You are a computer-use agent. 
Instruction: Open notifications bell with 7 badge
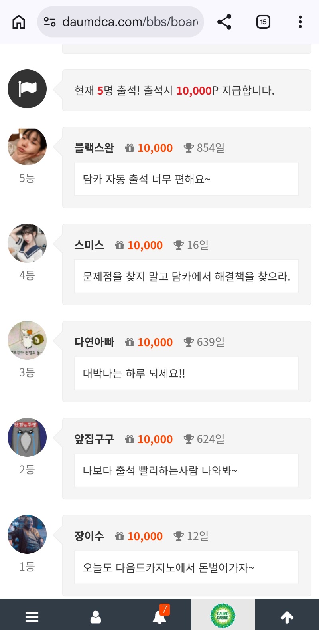point(159,617)
